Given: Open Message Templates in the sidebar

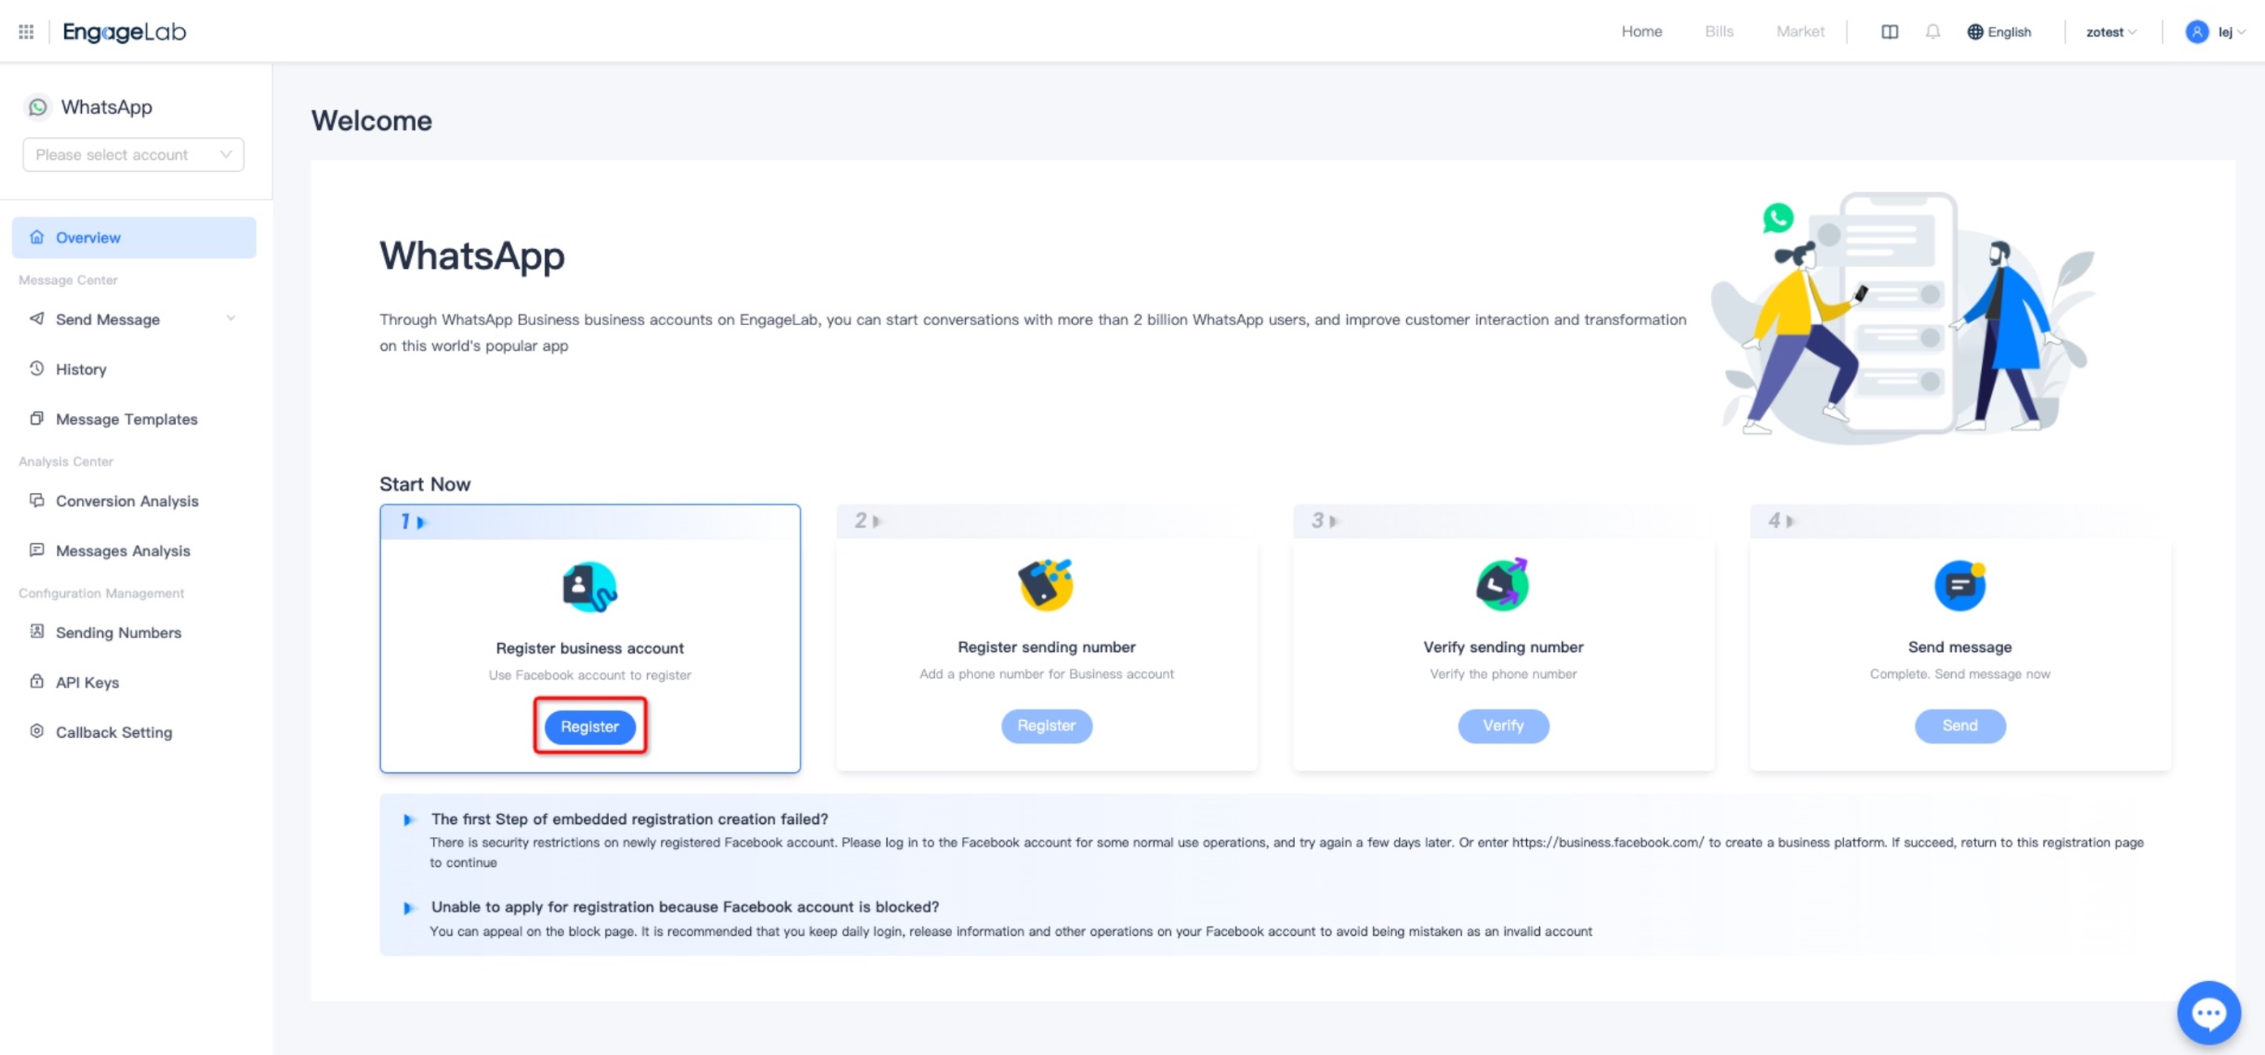Looking at the screenshot, I should point(134,419).
